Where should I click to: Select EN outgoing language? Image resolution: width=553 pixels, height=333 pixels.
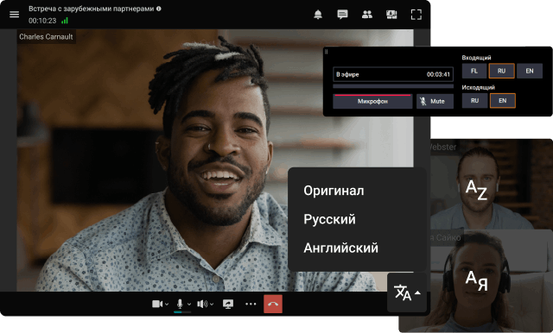pos(503,101)
